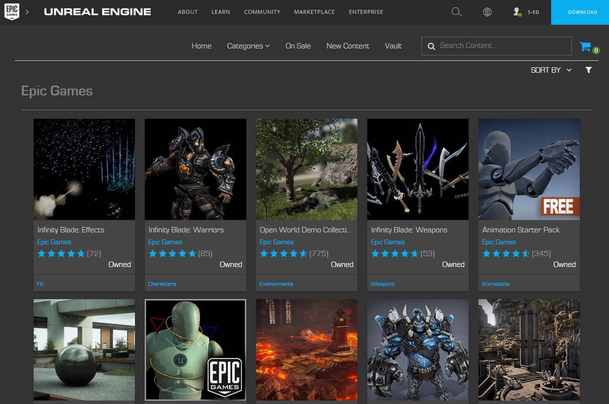This screenshot has width=609, height=404.
Task: Go to the Marketplace section
Action: click(x=314, y=12)
